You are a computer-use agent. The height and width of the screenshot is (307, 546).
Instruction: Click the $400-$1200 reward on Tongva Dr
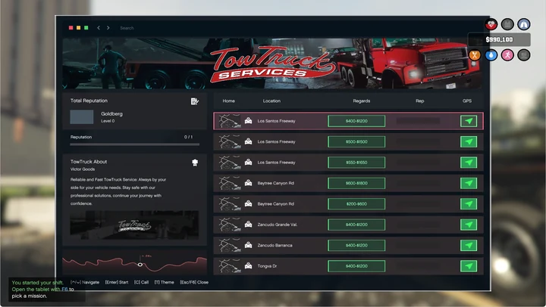pos(356,266)
